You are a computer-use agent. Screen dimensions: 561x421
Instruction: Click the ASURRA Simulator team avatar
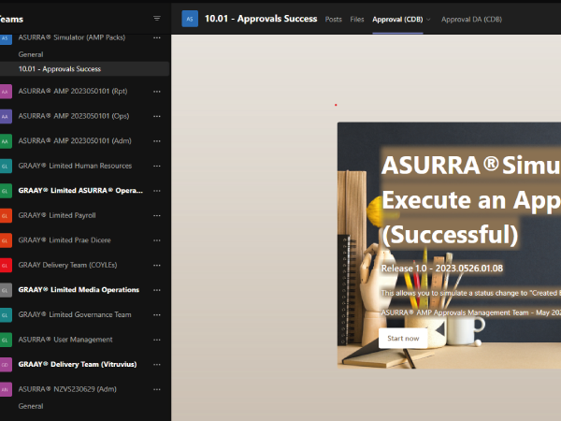[5, 38]
